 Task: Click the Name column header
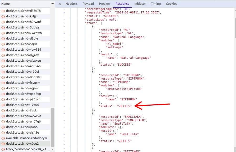click(x=6, y=4)
